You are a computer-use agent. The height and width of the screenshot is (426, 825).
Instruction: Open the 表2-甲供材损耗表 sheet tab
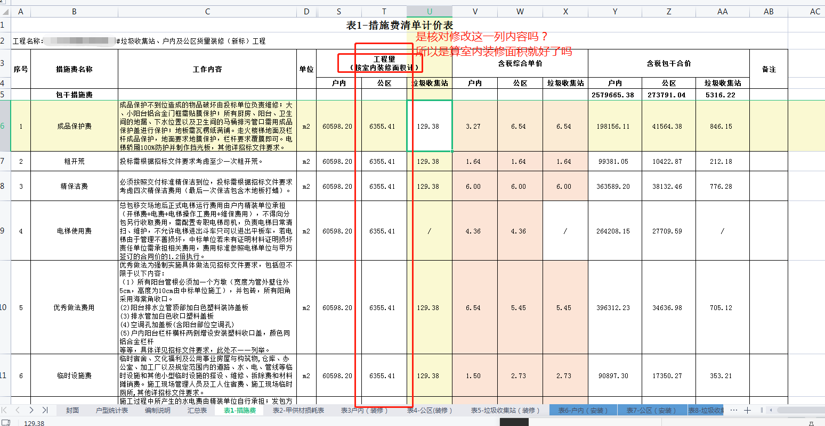298,410
